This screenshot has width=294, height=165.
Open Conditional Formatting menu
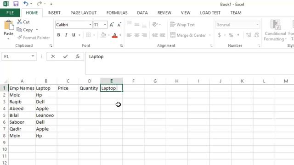(x=275, y=30)
